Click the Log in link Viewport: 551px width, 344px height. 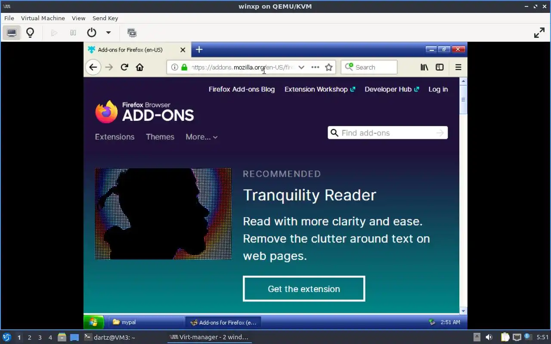[x=438, y=89]
